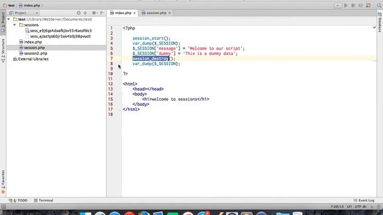Click the <head></head> line
The image size is (383, 215).
pyautogui.click(x=148, y=89)
